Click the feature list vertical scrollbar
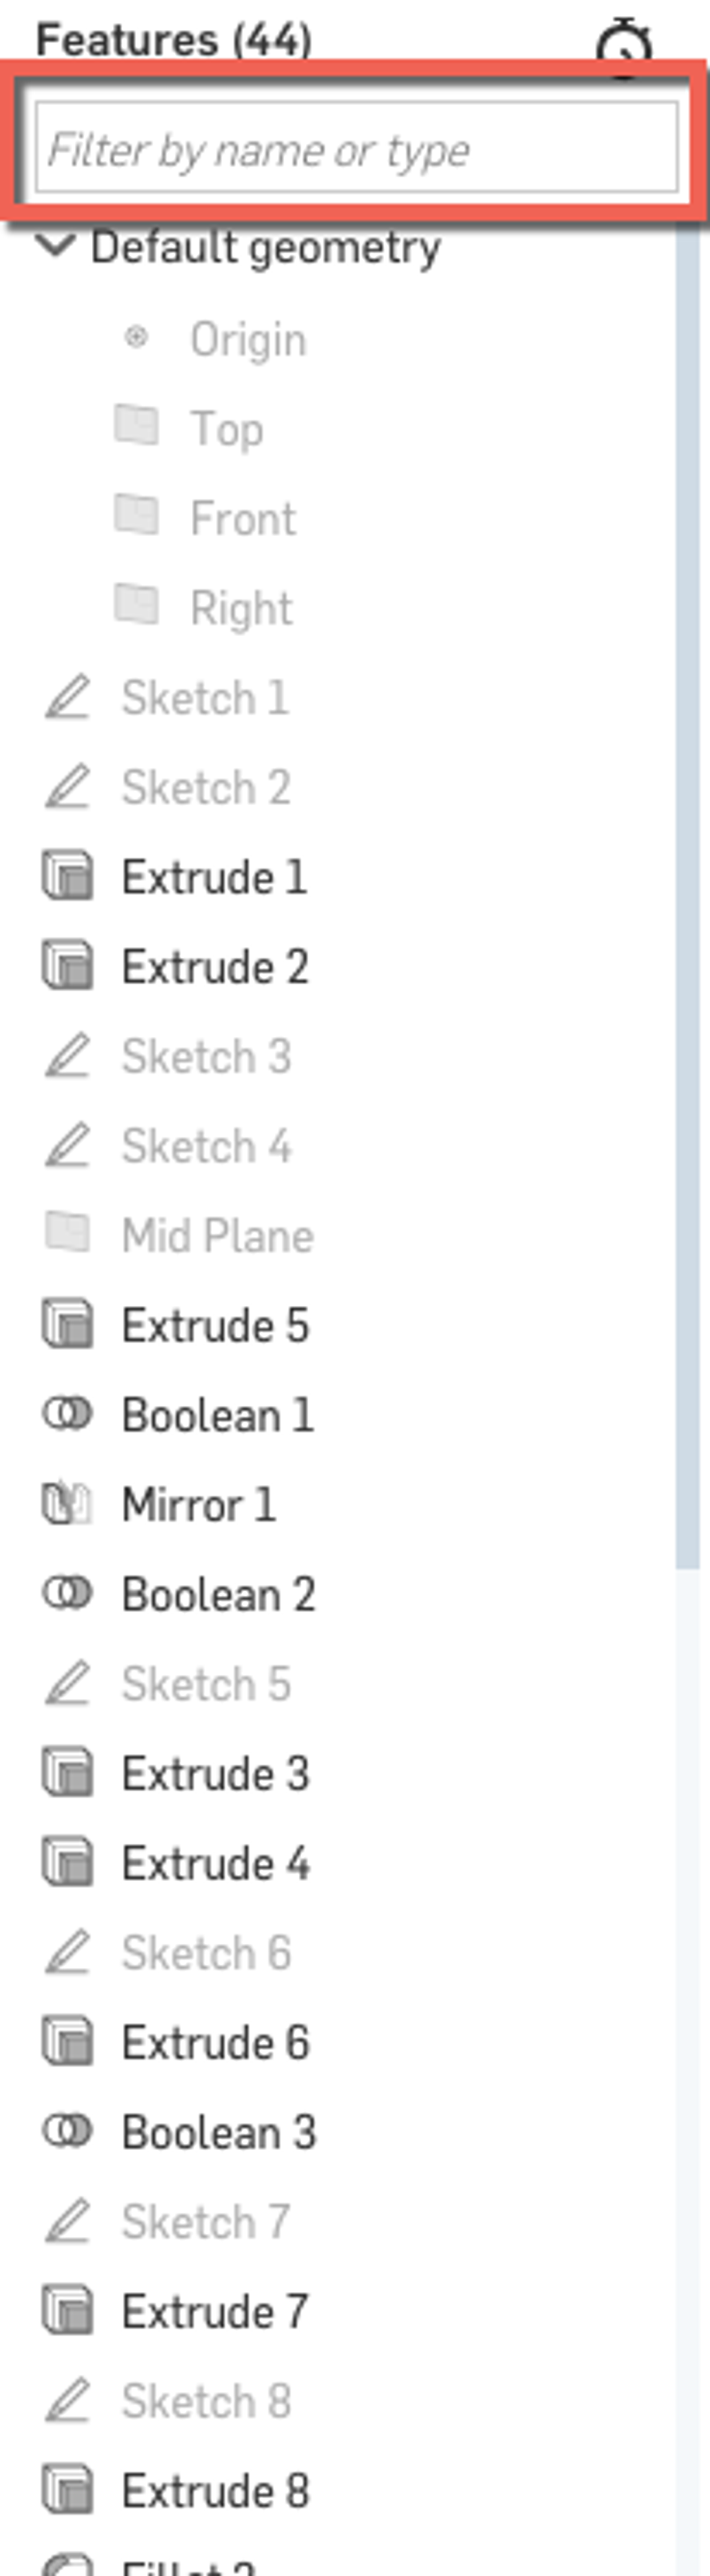 click(687, 900)
